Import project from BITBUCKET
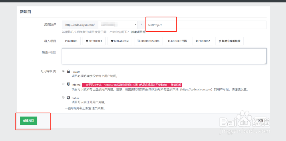 click(94, 41)
